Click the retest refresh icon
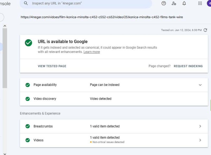Screen dimensions: 211x155 click(x=205, y=30)
